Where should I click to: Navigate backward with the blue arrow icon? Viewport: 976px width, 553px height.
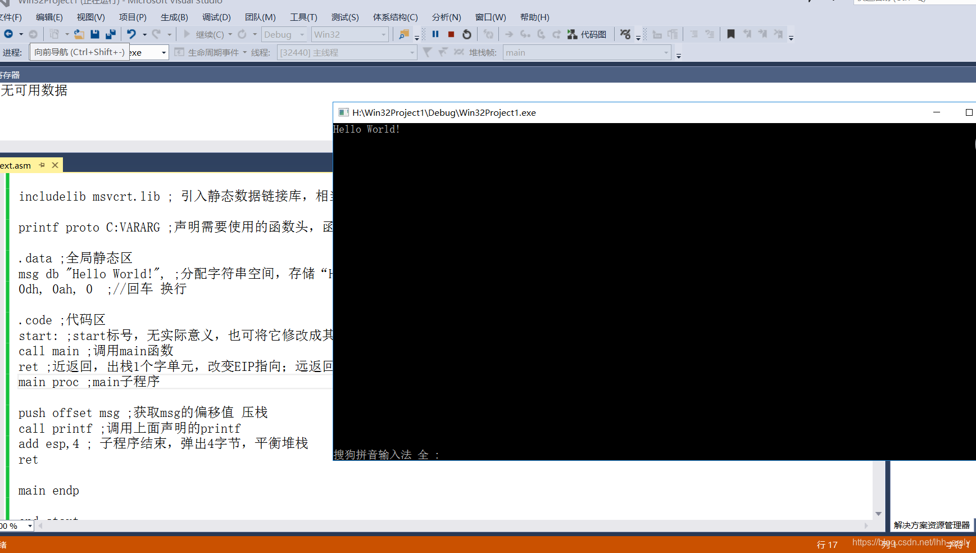click(8, 34)
